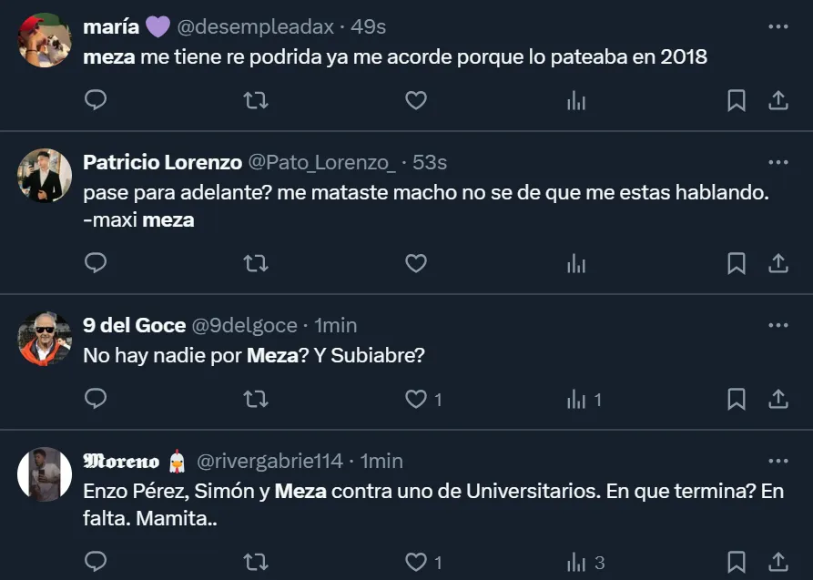
Task: Retweet Patricio Lorenzo's tweet
Action: tap(256, 263)
